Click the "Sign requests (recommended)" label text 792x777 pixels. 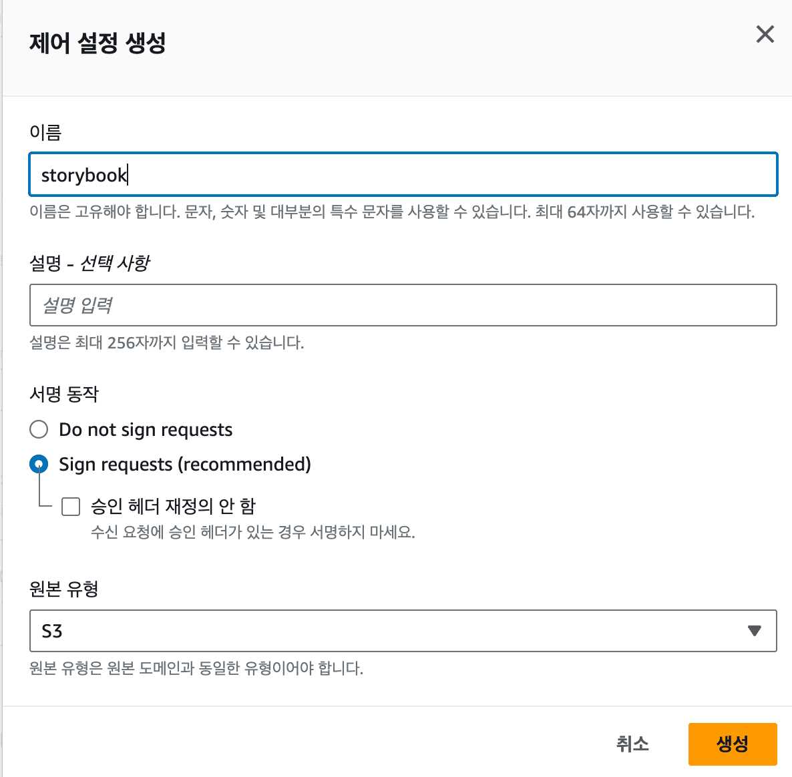tap(185, 464)
